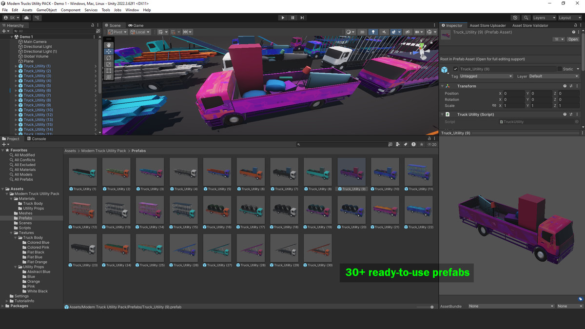This screenshot has height=329, width=585.
Task: Click the Pause button
Action: (x=292, y=18)
